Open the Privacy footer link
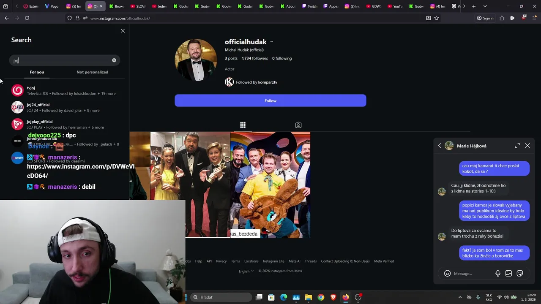This screenshot has width=541, height=304. [x=221, y=261]
